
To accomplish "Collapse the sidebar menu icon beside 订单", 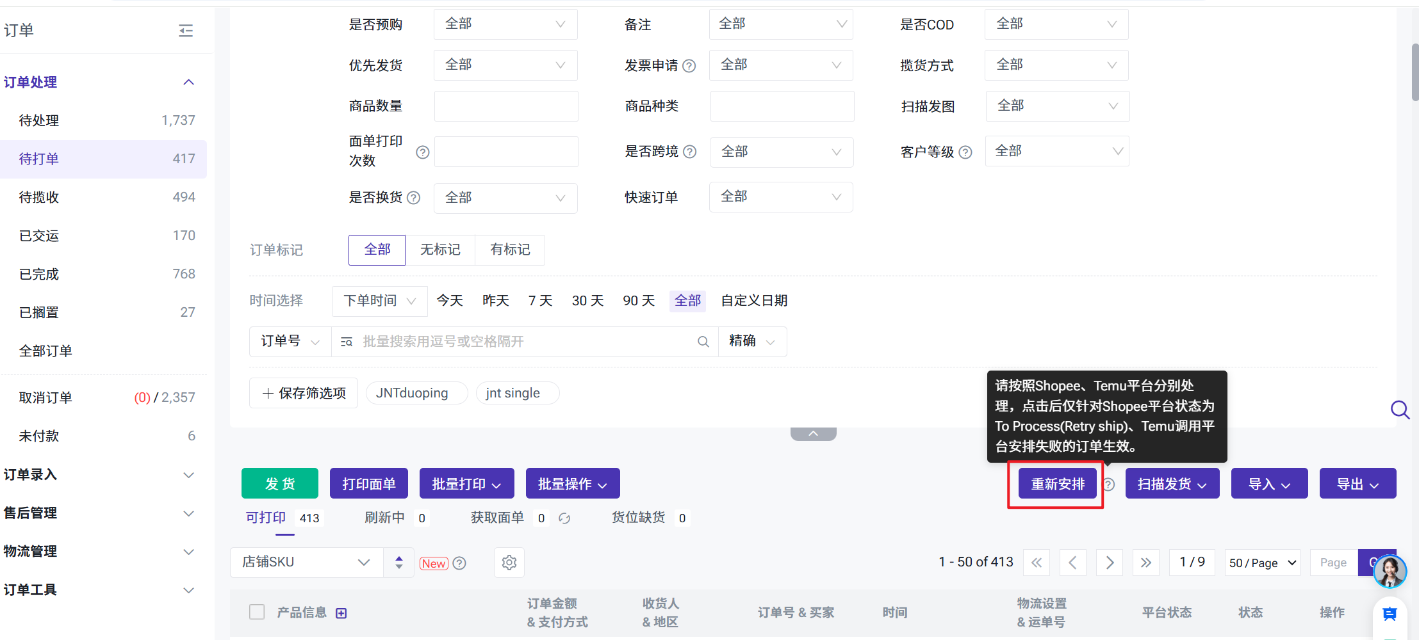I will click(186, 31).
